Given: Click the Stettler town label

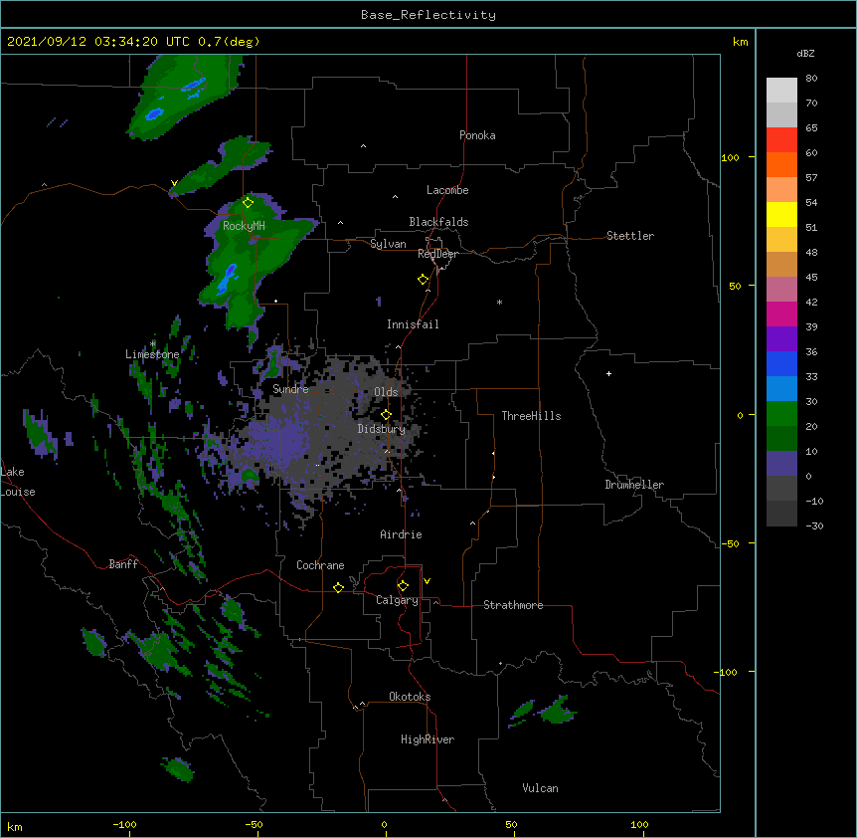Looking at the screenshot, I should click(630, 236).
